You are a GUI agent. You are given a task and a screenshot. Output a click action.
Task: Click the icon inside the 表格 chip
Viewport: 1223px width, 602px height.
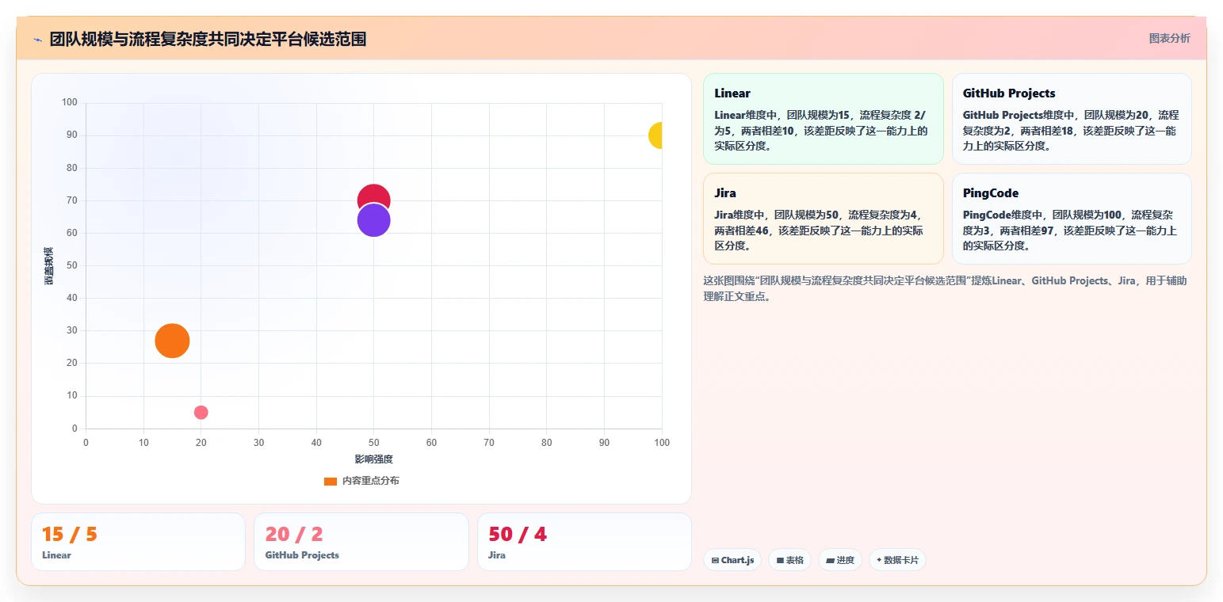tap(780, 560)
